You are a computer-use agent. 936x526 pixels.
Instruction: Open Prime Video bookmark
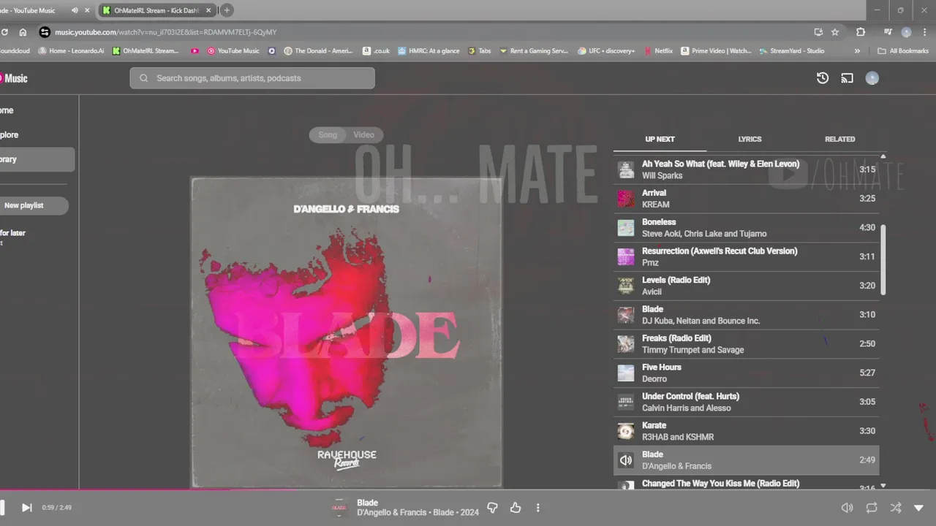(716, 51)
